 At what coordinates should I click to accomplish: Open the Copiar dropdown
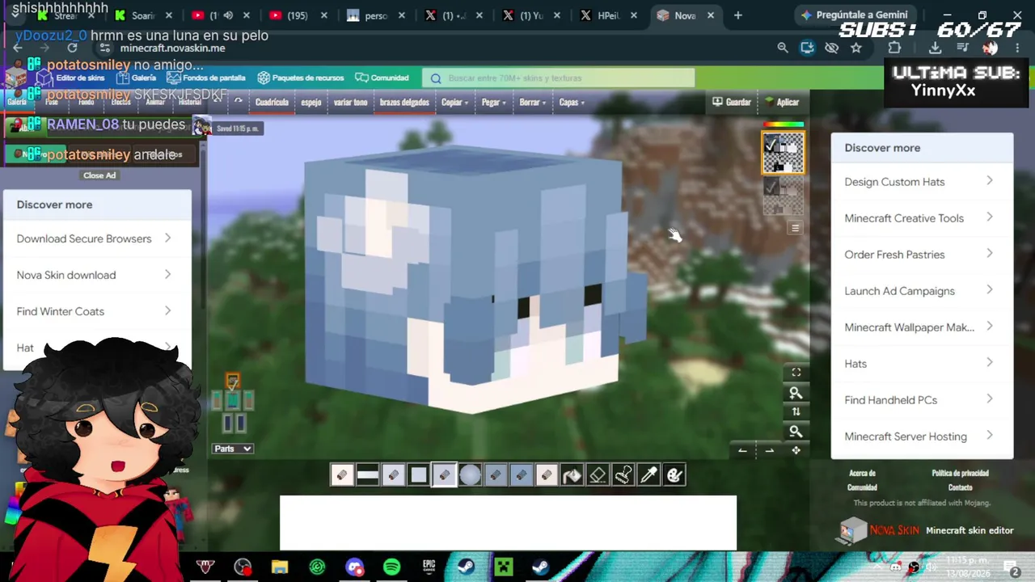tap(454, 103)
